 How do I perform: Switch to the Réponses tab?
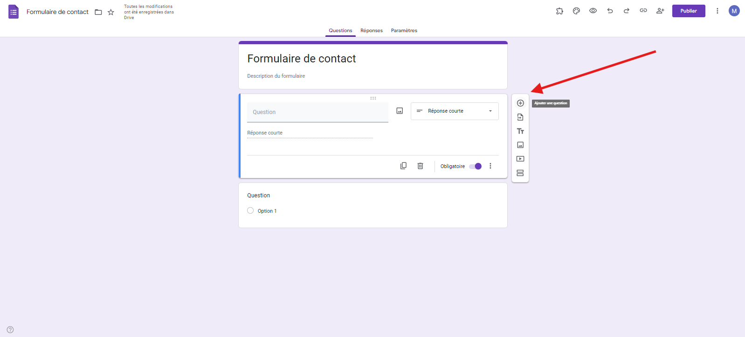coord(372,31)
